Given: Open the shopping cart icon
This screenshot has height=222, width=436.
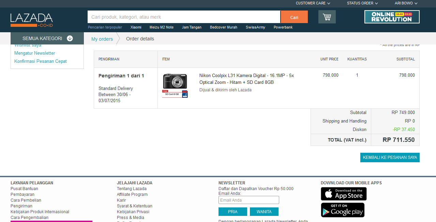Looking at the screenshot, I should tap(327, 17).
